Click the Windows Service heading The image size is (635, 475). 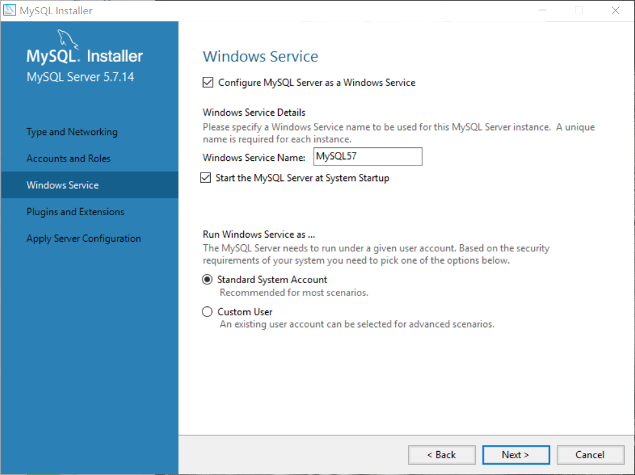point(260,56)
